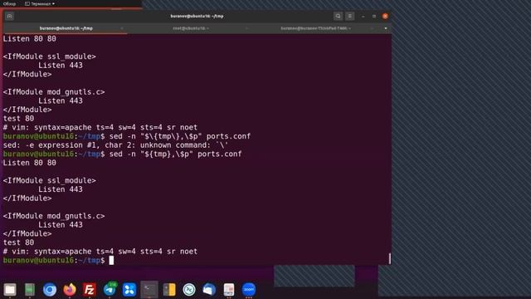Click the last '<IfModule mod_gnutls.c>' line
531x299 pixels.
click(x=54, y=216)
